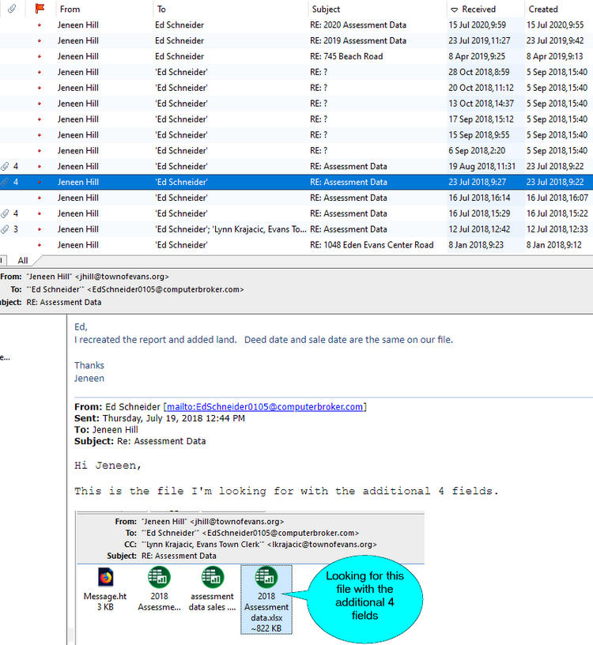Click the Subject column header
The image size is (593, 645).
(326, 9)
